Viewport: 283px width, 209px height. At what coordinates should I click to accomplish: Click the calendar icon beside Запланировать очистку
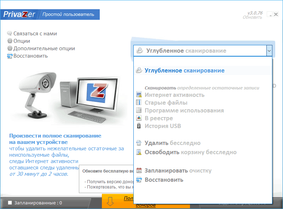[139, 170]
